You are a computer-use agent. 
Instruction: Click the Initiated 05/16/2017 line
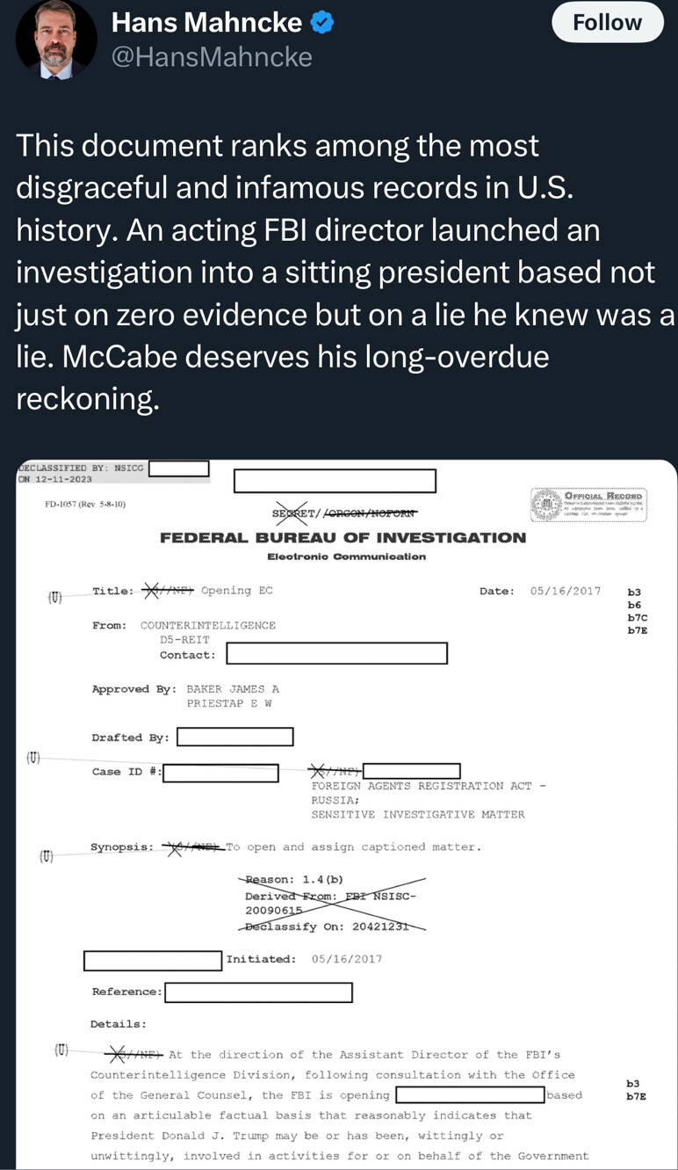click(304, 959)
